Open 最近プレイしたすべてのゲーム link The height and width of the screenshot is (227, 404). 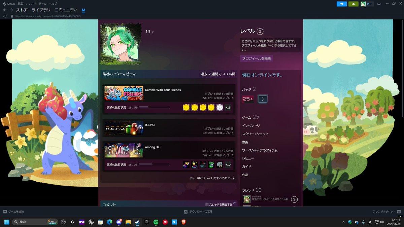point(216,178)
